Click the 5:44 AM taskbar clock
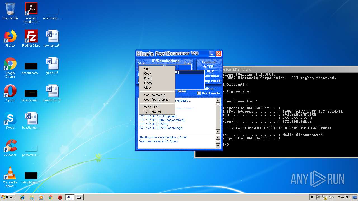Image resolution: width=358 pixels, height=201 pixels. (x=344, y=197)
